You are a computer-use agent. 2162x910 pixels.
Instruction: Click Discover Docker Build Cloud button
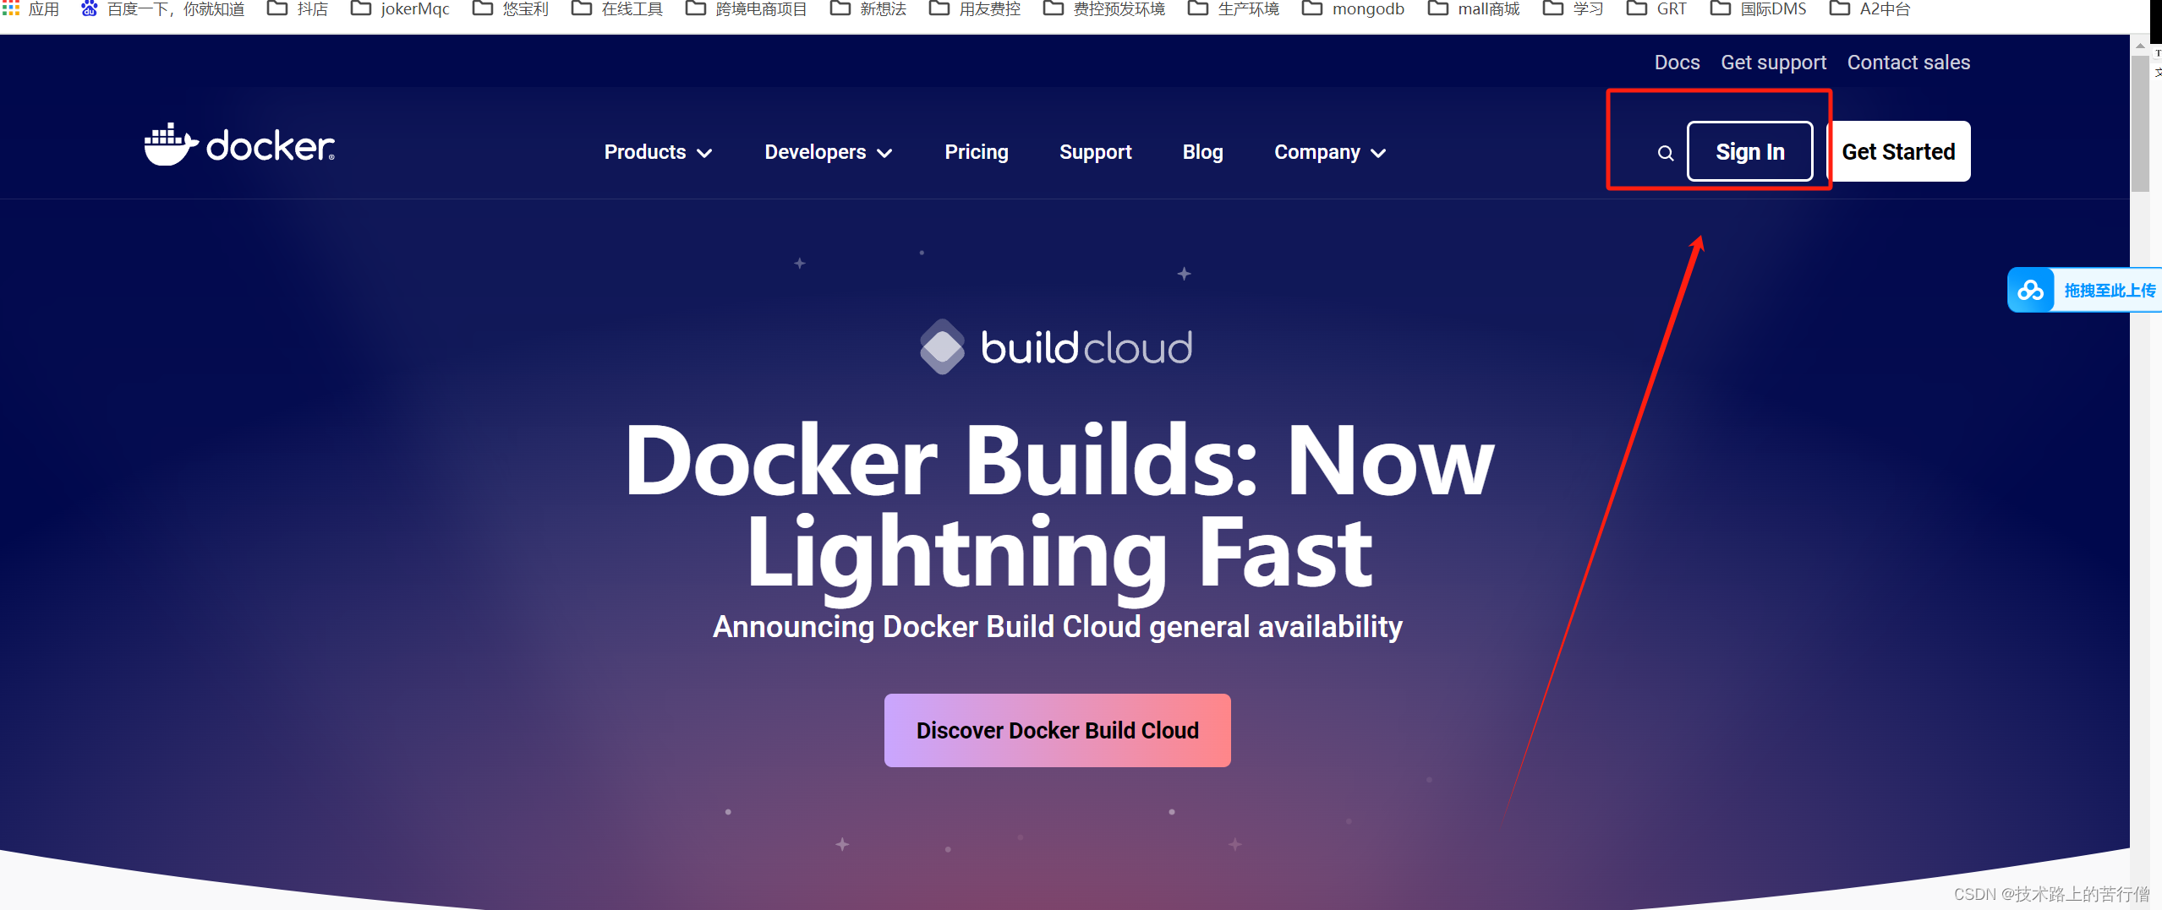pos(1057,730)
